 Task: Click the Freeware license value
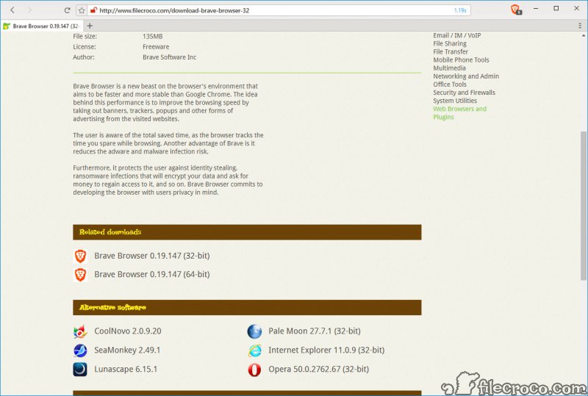click(x=156, y=47)
